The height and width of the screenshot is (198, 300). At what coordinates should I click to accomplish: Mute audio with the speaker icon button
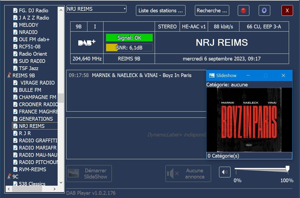point(225,172)
